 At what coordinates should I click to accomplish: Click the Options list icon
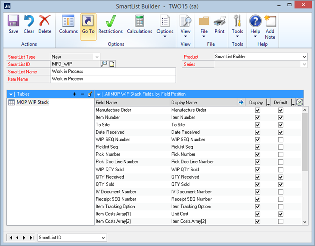(x=165, y=21)
